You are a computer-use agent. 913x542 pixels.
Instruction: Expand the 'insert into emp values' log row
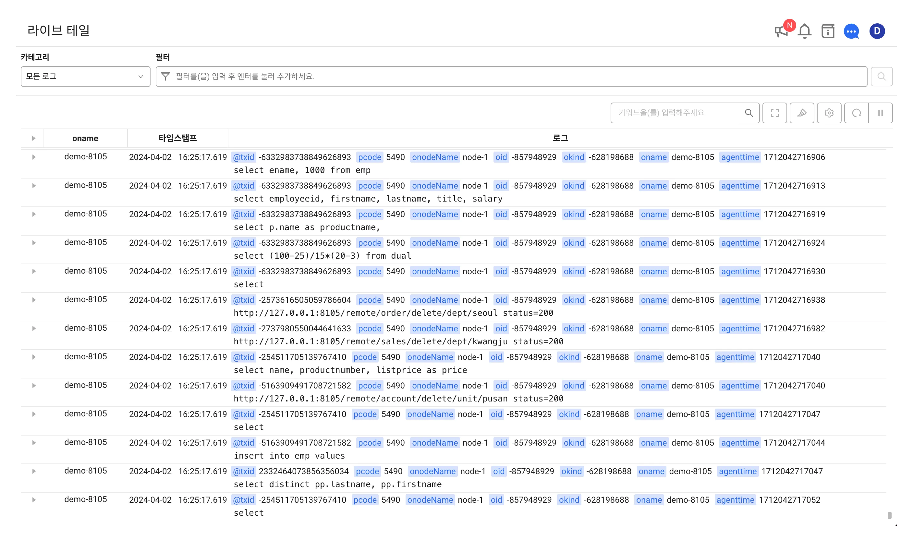34,443
